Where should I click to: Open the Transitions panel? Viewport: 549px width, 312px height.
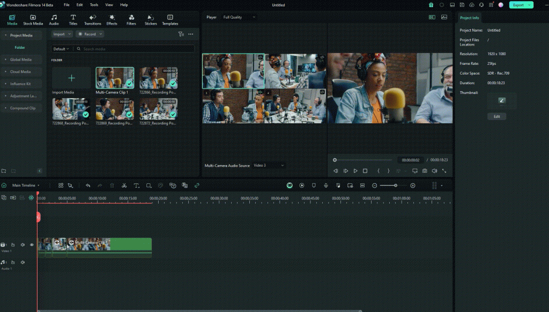coord(92,20)
